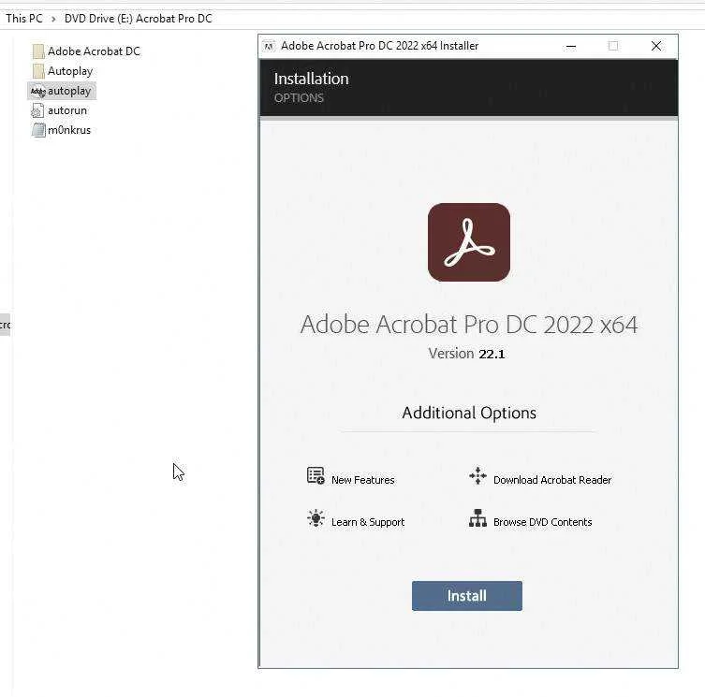This screenshot has width=705, height=697.
Task: Click the lowercase autoplay Adobe application icon
Action: pos(38,92)
